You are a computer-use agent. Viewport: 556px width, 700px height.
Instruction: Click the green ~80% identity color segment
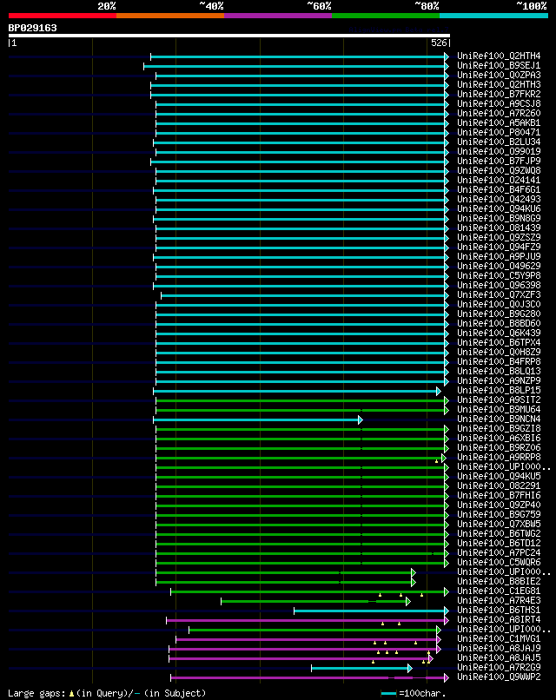tap(386, 16)
